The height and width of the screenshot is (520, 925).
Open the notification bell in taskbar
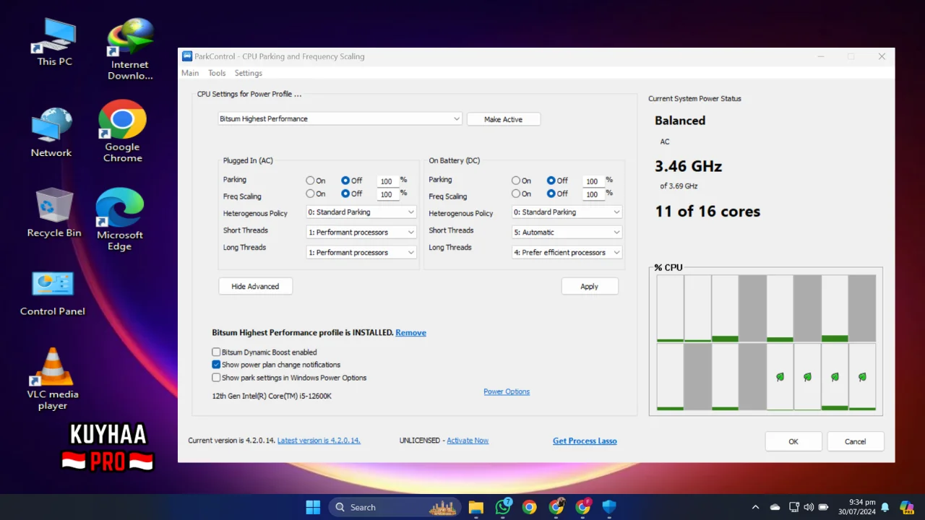[885, 507]
